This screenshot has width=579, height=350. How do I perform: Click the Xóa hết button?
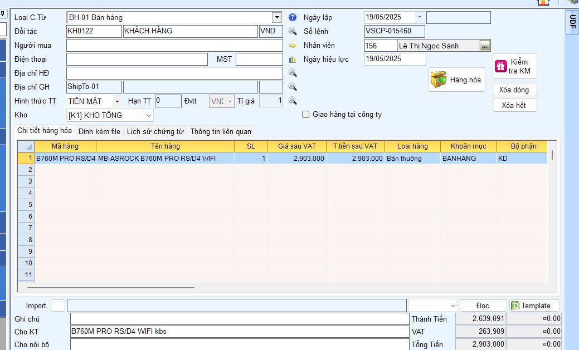pos(514,105)
